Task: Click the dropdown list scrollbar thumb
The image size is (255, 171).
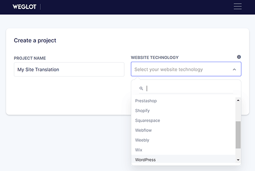Action: pos(238,135)
